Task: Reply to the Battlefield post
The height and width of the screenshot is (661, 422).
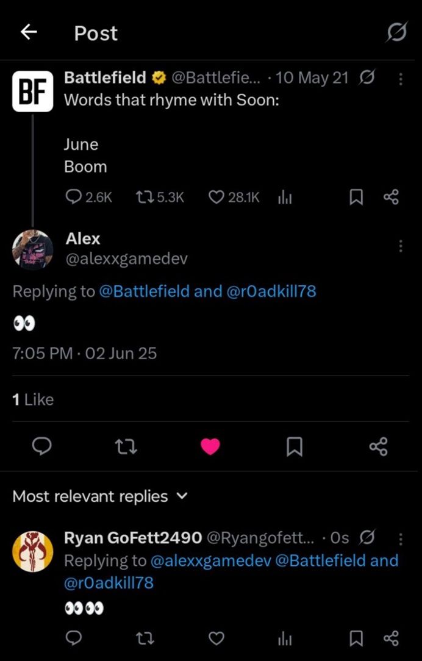Action: [74, 197]
